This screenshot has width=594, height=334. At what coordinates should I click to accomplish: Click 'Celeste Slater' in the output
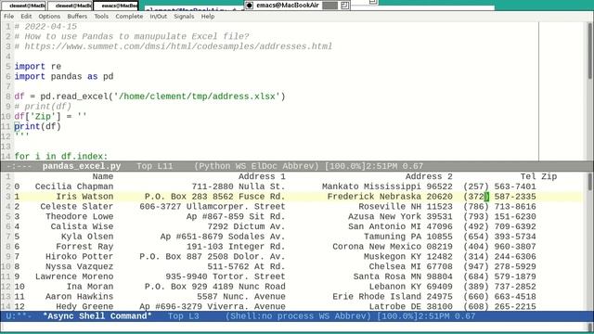(77, 206)
